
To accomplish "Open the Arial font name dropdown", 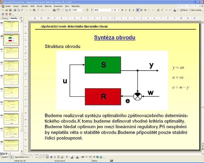I will click(112, 10).
